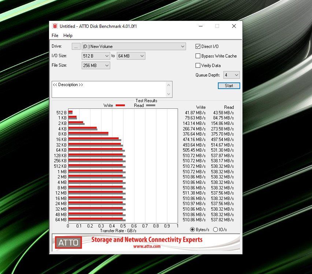Expand the Drive dropdown showing (D:) New Volume
312x274 pixels.
pyautogui.click(x=134, y=47)
